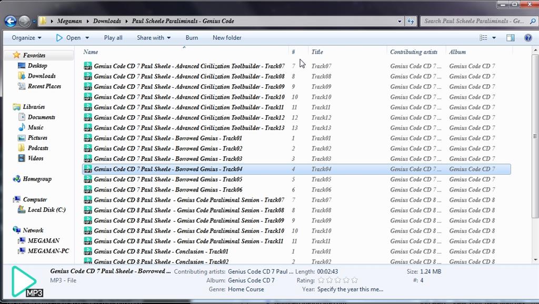
Task: Edit the Genre value Home Course
Action: [x=246, y=289]
